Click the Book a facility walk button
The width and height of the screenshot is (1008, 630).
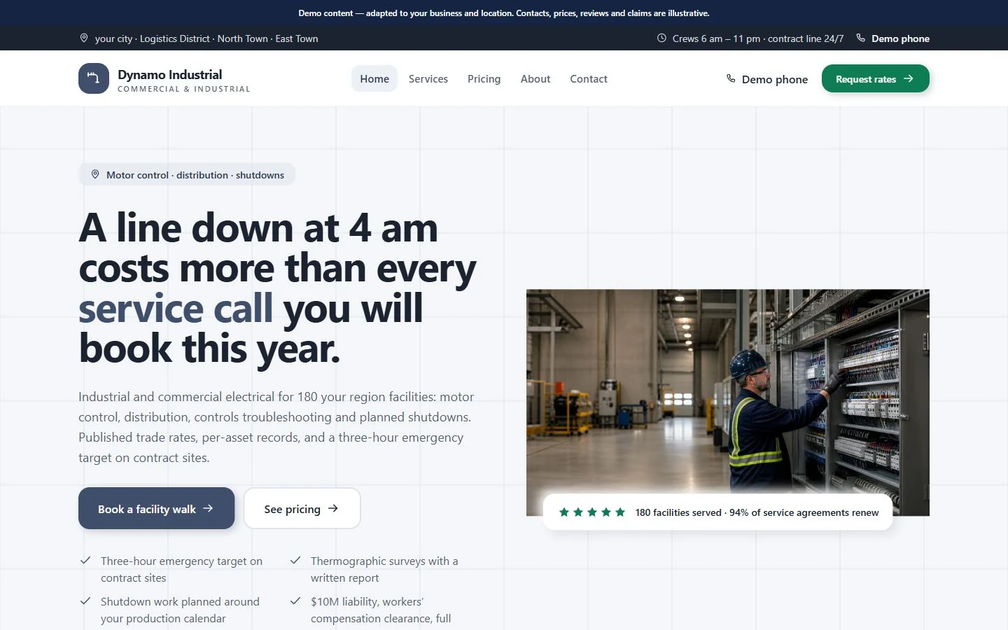tap(156, 508)
